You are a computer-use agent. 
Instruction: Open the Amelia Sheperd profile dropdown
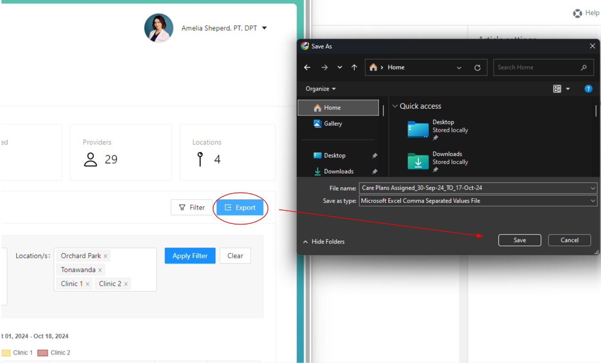pos(264,28)
